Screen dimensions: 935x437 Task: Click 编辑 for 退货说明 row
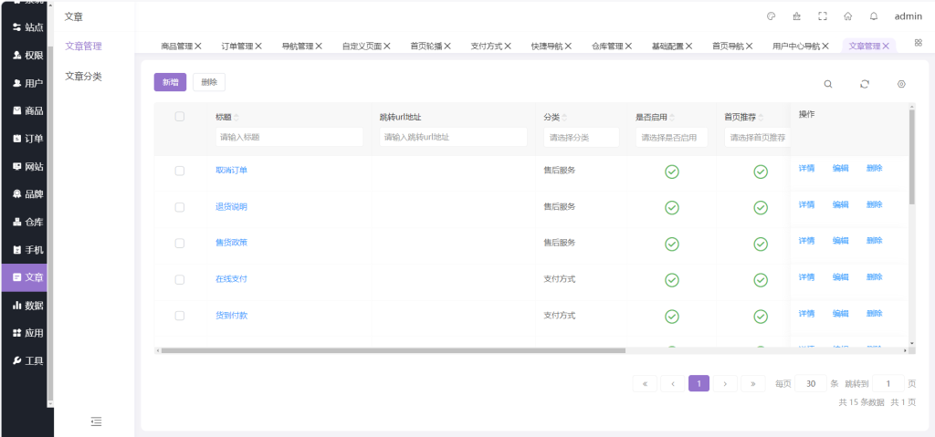pyautogui.click(x=841, y=204)
